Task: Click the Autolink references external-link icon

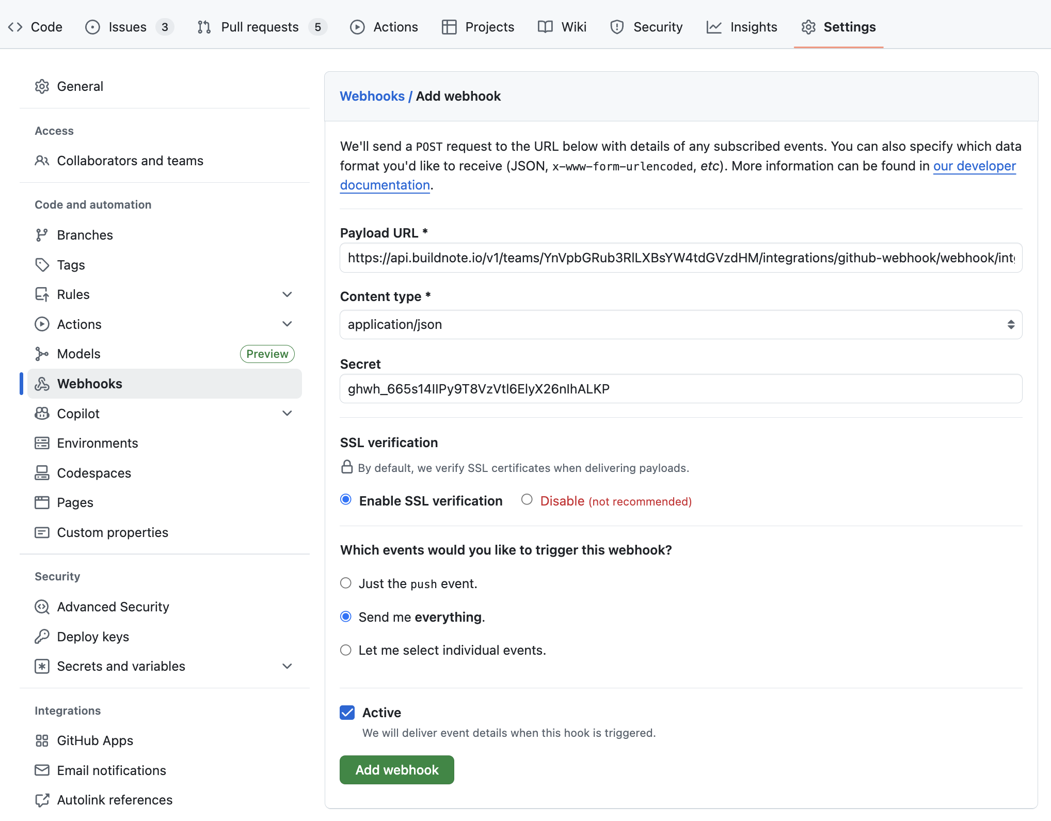Action: pos(42,800)
